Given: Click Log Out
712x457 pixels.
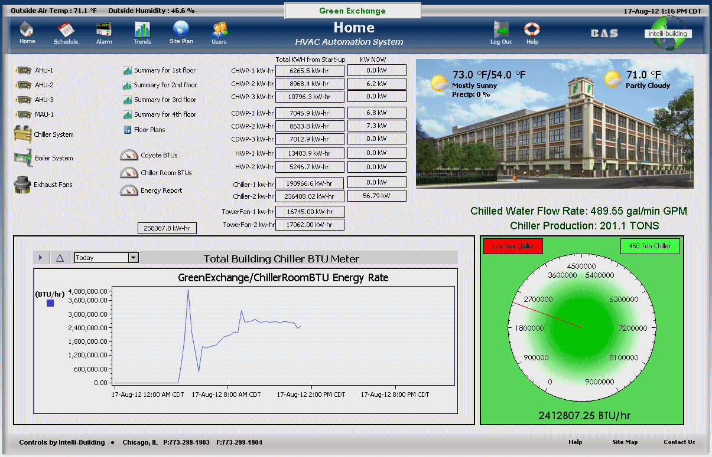Looking at the screenshot, I should click(500, 28).
